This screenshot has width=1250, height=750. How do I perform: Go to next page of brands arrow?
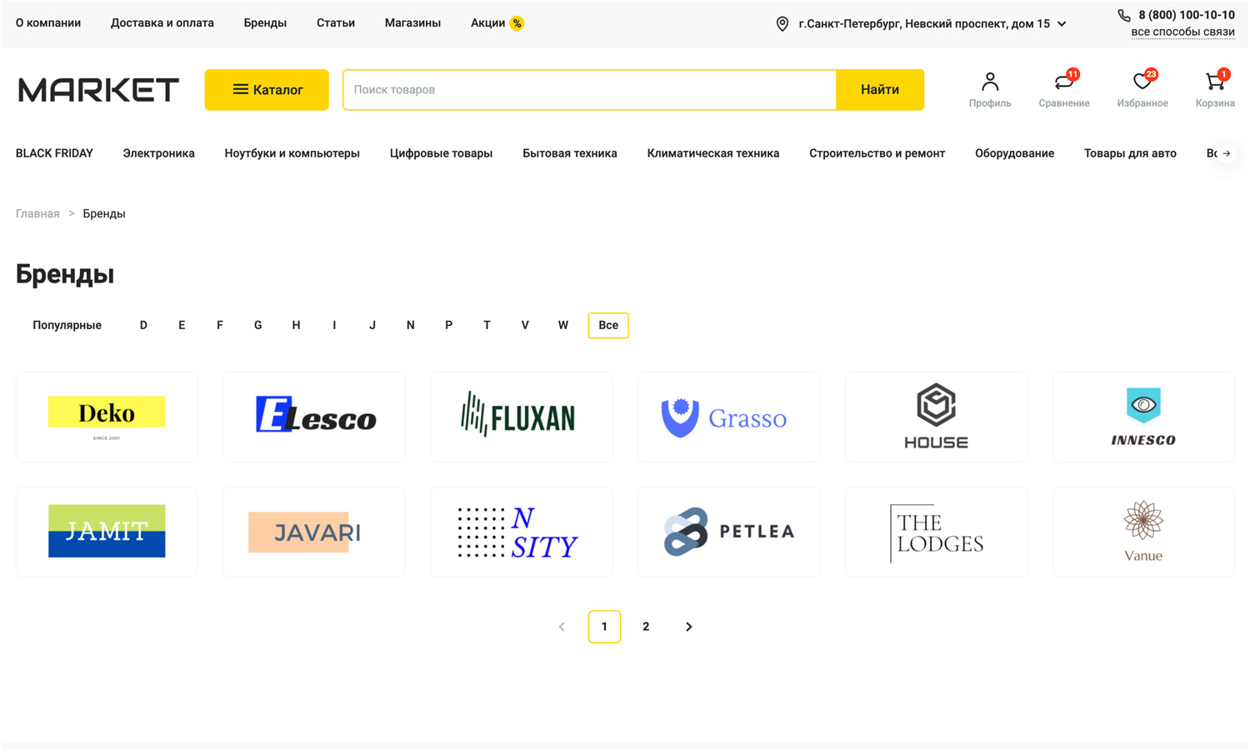(688, 627)
